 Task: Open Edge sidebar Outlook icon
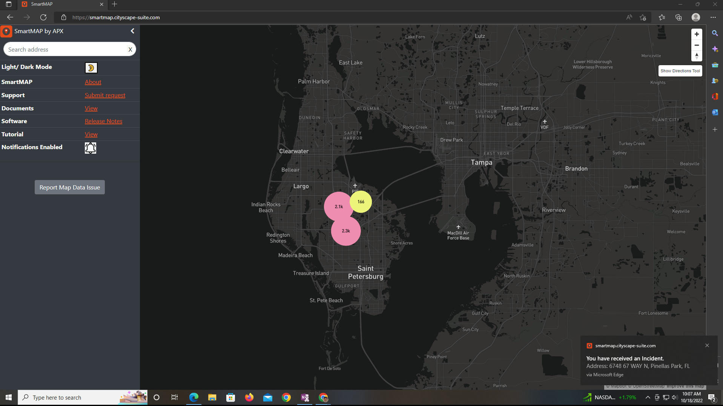click(x=715, y=112)
